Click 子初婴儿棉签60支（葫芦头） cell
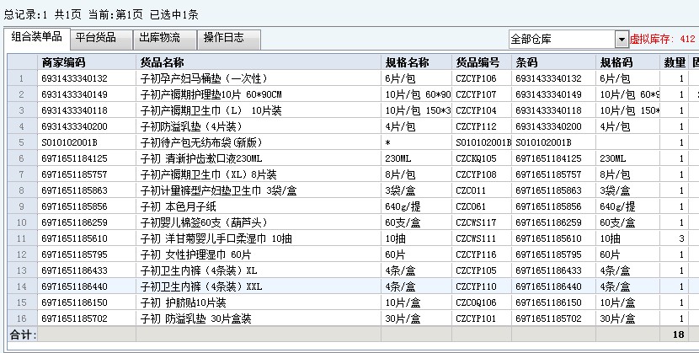Image resolution: width=699 pixels, height=353 pixels. (x=258, y=222)
